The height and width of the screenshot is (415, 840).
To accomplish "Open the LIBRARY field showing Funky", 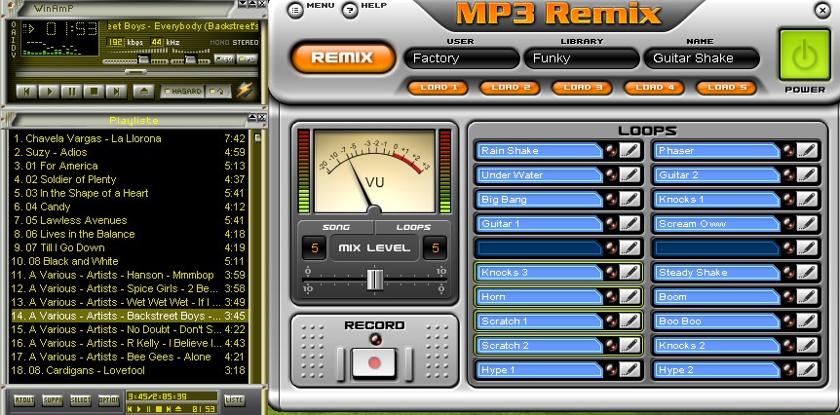I will [x=582, y=58].
